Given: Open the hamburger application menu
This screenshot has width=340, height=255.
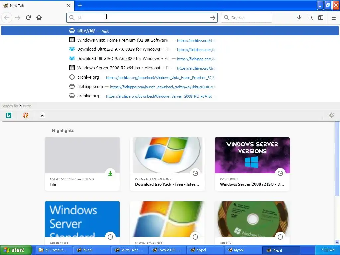Looking at the screenshot, I should tap(334, 18).
